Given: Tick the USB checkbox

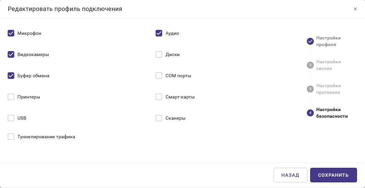Looking at the screenshot, I should 11,118.
